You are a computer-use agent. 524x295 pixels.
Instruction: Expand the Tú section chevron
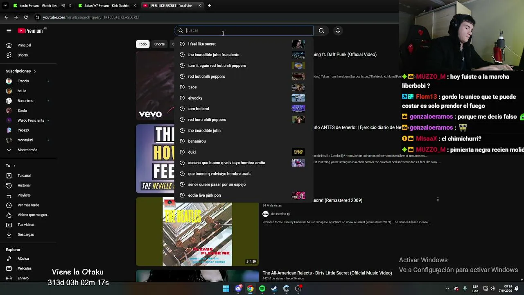(x=14, y=166)
